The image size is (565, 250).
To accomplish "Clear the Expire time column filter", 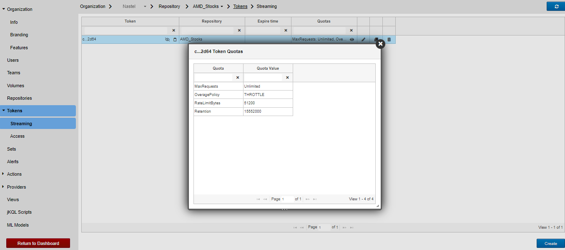I will pyautogui.click(x=286, y=30).
